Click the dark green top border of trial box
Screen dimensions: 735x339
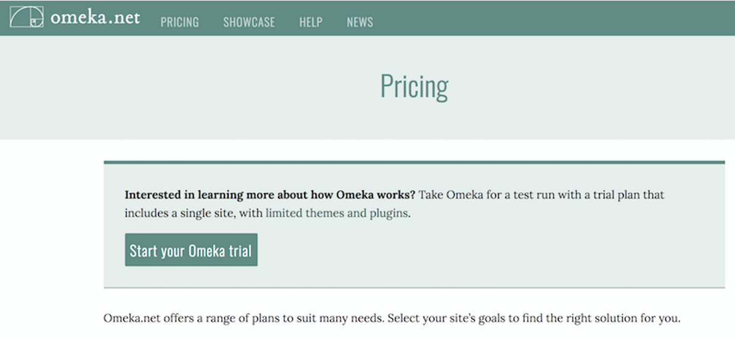(414, 162)
